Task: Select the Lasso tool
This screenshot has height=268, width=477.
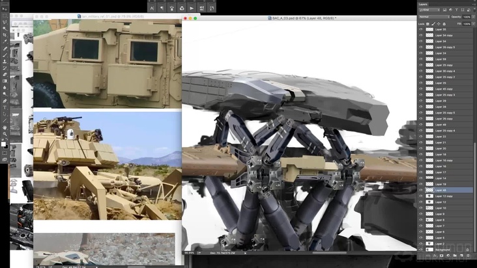Action: (x=5, y=22)
